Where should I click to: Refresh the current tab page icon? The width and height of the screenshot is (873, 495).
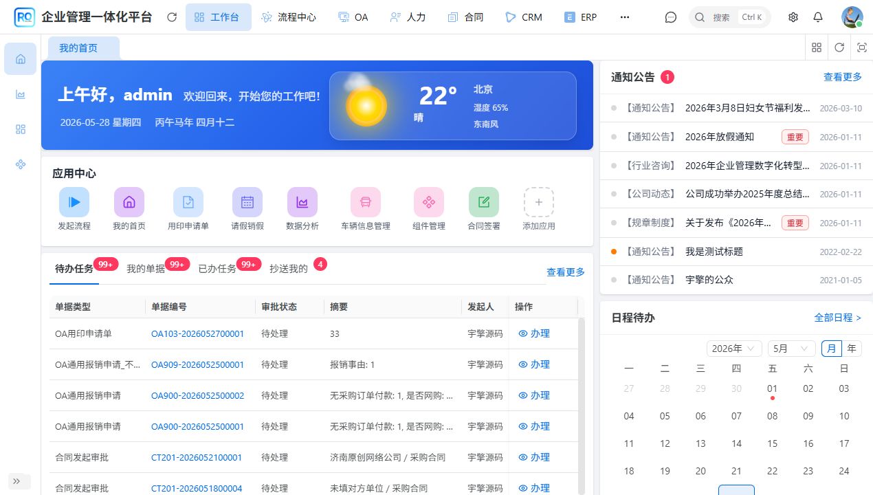click(x=839, y=47)
